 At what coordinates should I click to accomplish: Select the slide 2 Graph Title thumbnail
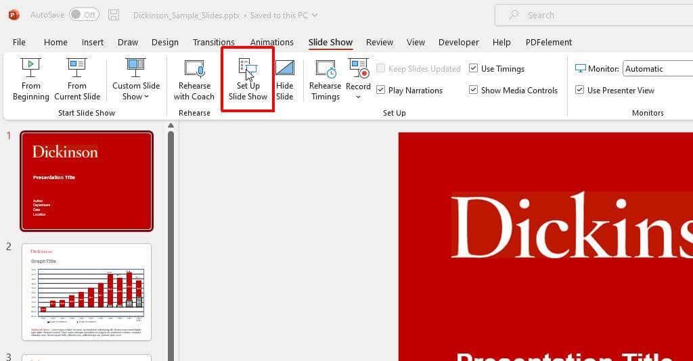[87, 292]
